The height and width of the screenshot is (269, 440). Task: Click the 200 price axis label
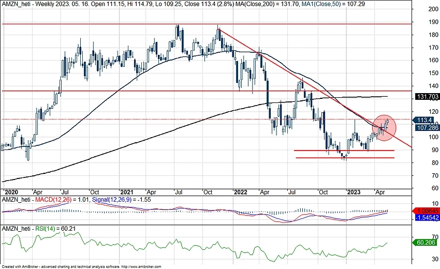pos(434,9)
